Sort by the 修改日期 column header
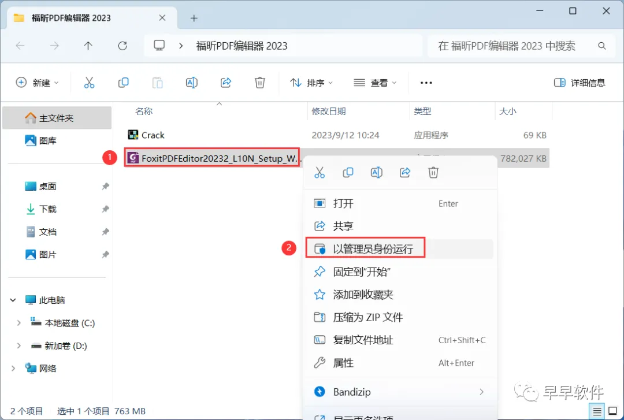The width and height of the screenshot is (624, 420). (x=329, y=111)
